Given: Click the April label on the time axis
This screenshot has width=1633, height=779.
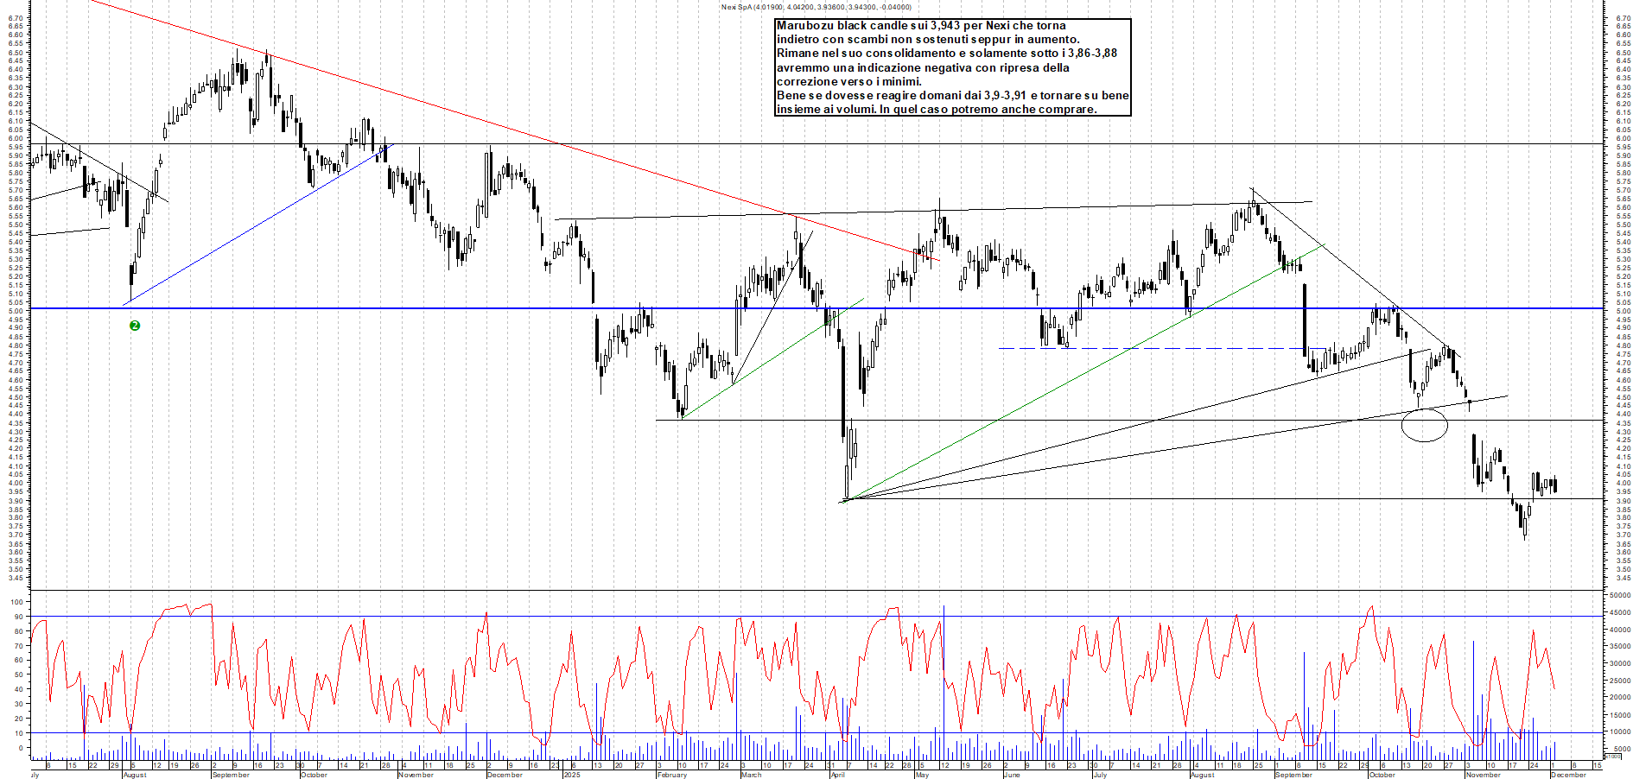Looking at the screenshot, I should [836, 775].
